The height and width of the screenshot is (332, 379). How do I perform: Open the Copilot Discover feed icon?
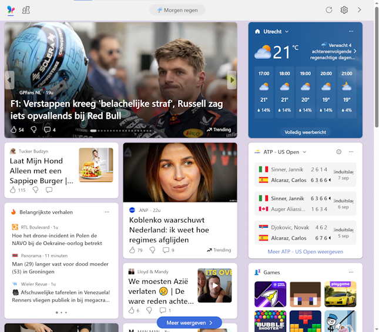point(11,10)
